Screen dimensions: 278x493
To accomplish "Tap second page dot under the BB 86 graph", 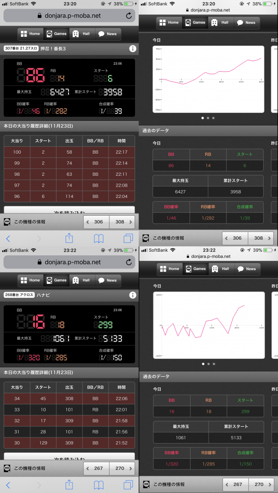I will point(208,118).
